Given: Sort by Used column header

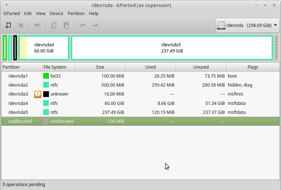Looking at the screenshot, I should click(150, 67).
